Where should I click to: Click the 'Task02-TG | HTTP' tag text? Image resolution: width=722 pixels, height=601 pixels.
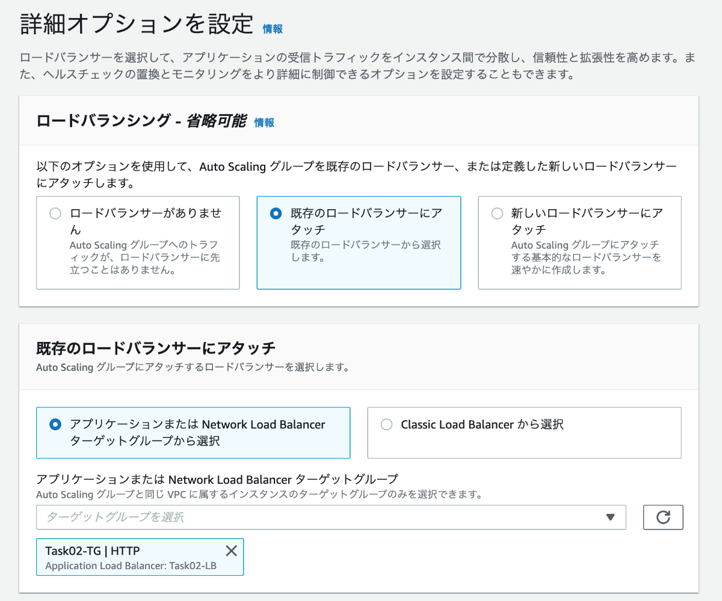(93, 551)
